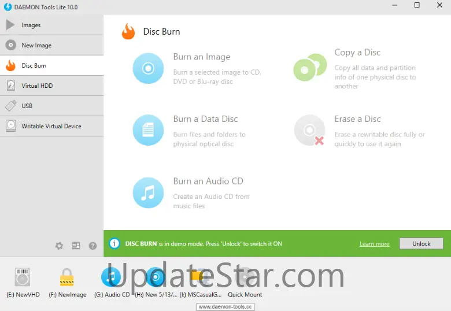The height and width of the screenshot is (311, 451).
Task: Click the Erase a Disc icon
Action: click(x=309, y=130)
